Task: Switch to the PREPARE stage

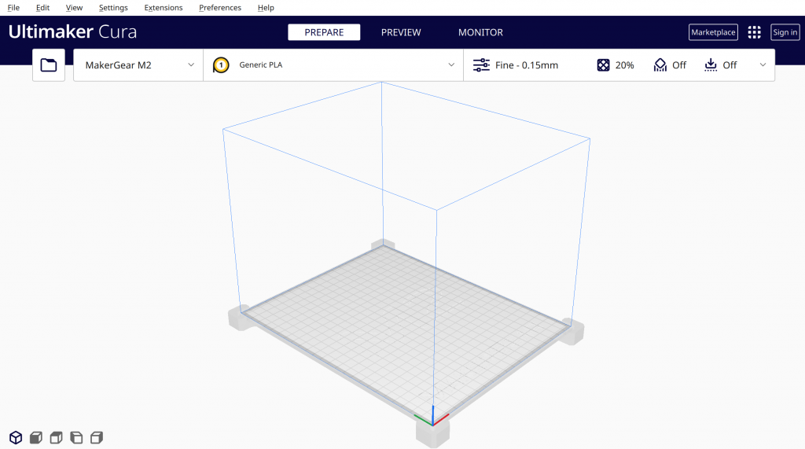Action: [x=324, y=32]
